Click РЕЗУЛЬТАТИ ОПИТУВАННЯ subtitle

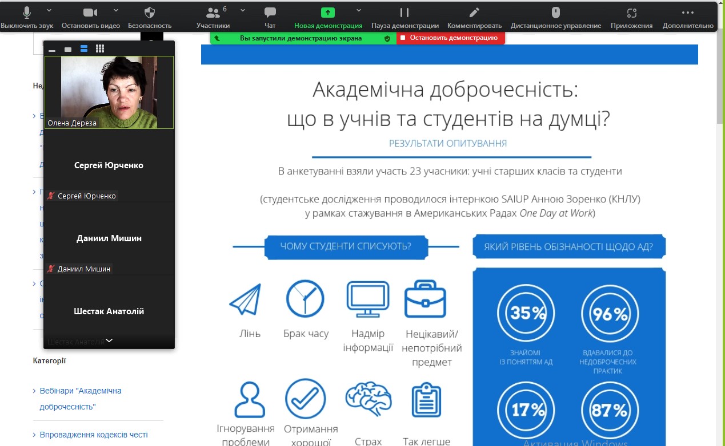(x=448, y=144)
